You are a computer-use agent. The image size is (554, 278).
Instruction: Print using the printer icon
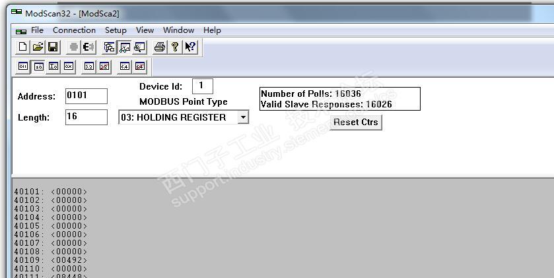tap(160, 47)
